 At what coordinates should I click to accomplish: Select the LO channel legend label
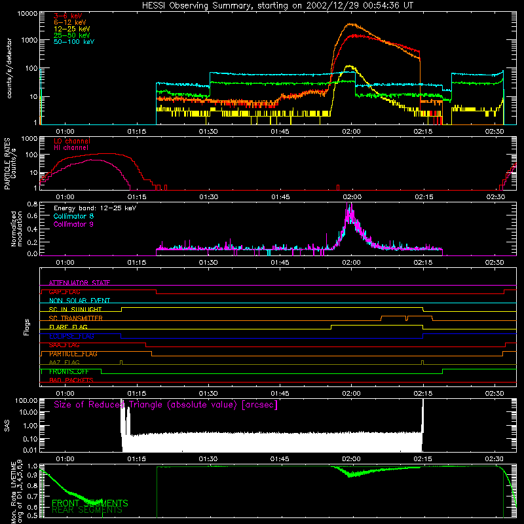[x=71, y=141]
